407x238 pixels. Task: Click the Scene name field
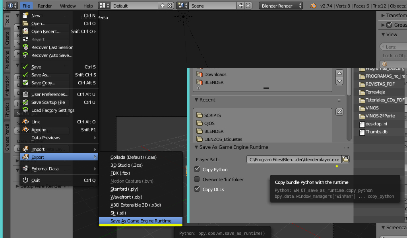click(x=213, y=6)
